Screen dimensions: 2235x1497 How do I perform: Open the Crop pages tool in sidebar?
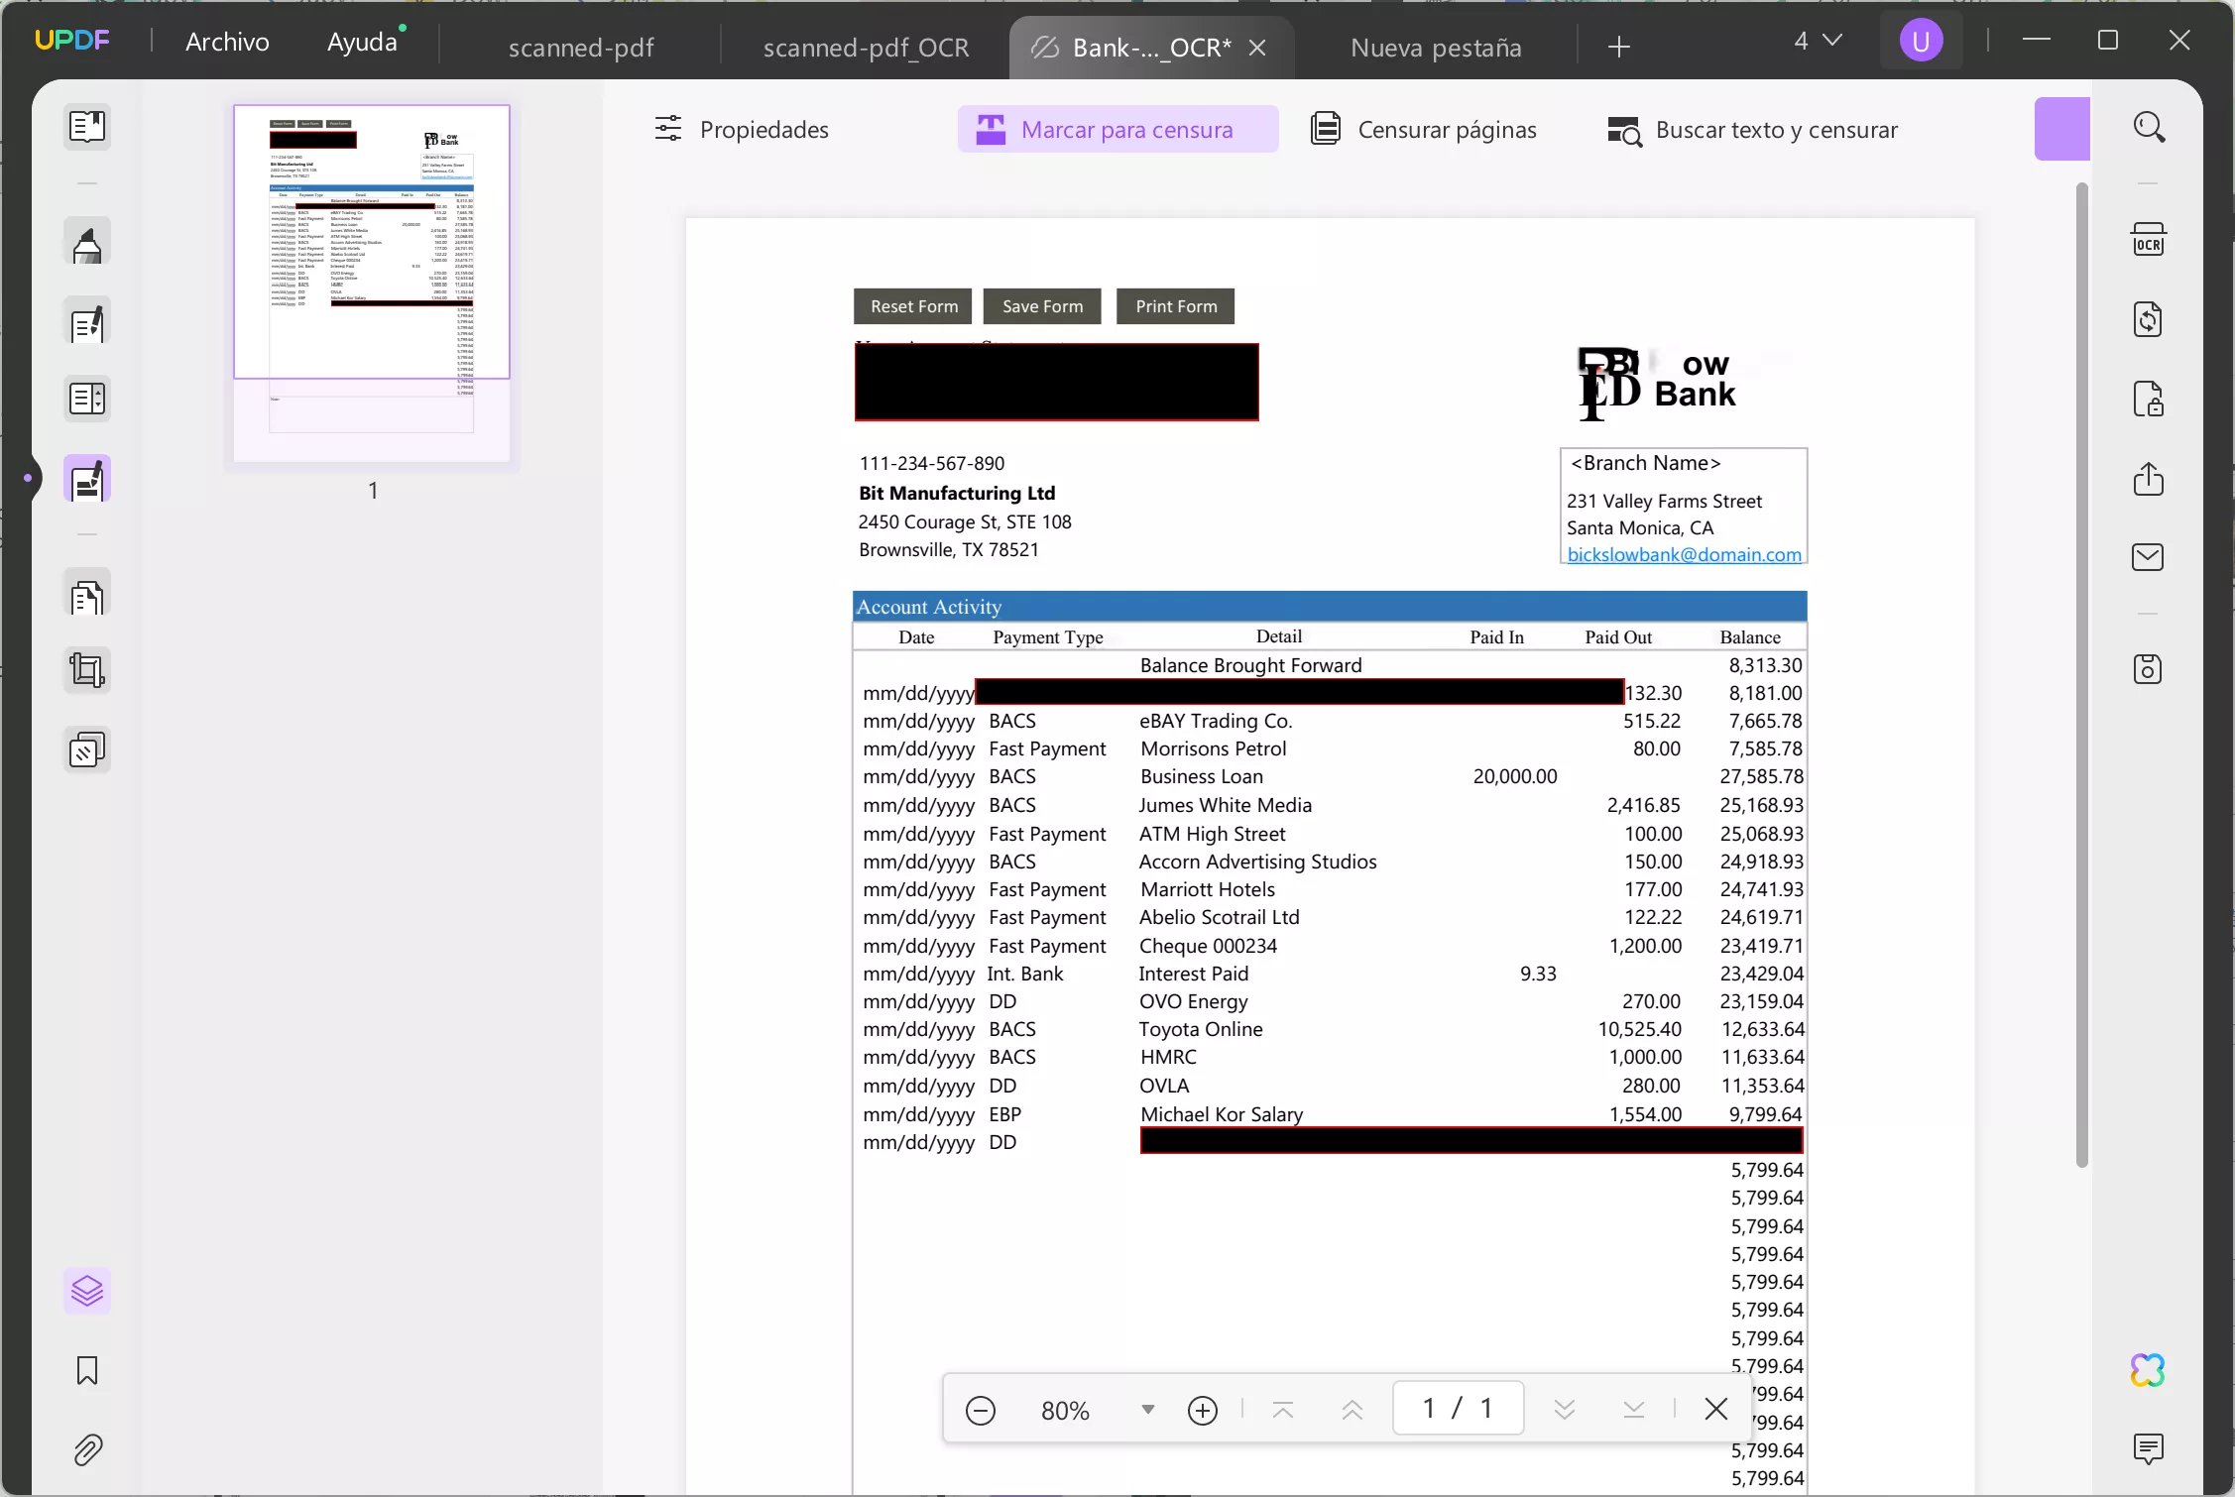pyautogui.click(x=87, y=671)
